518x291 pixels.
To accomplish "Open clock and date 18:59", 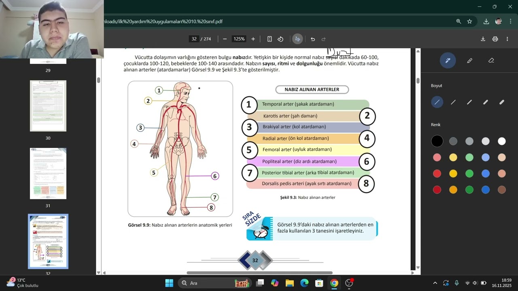I will tap(502, 283).
